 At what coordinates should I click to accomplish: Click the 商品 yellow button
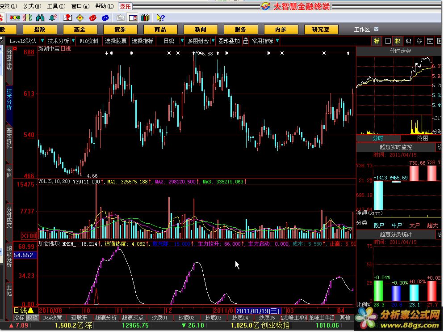click(x=160, y=29)
